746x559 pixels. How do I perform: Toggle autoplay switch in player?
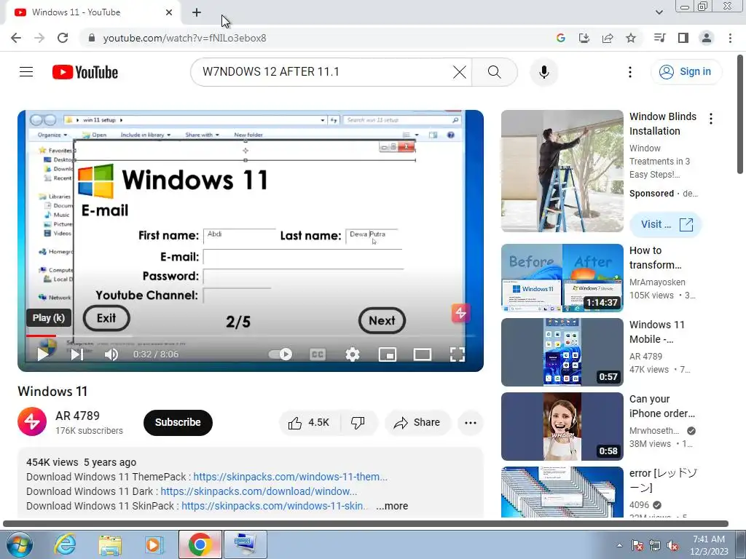click(x=280, y=354)
